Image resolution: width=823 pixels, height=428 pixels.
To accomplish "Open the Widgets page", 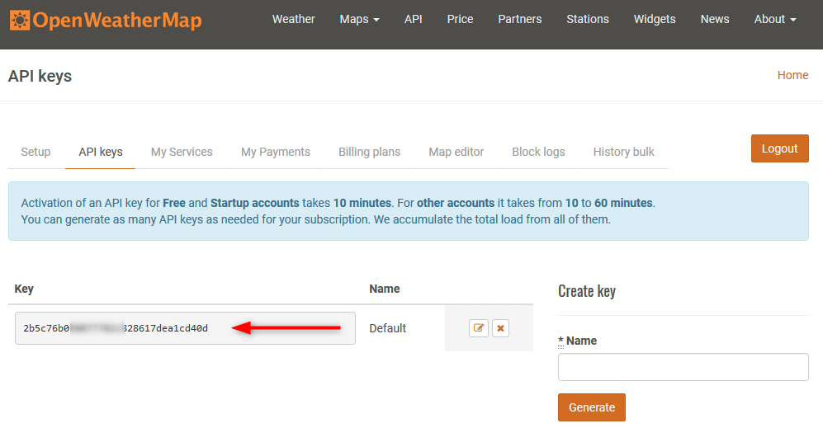I will (x=655, y=20).
